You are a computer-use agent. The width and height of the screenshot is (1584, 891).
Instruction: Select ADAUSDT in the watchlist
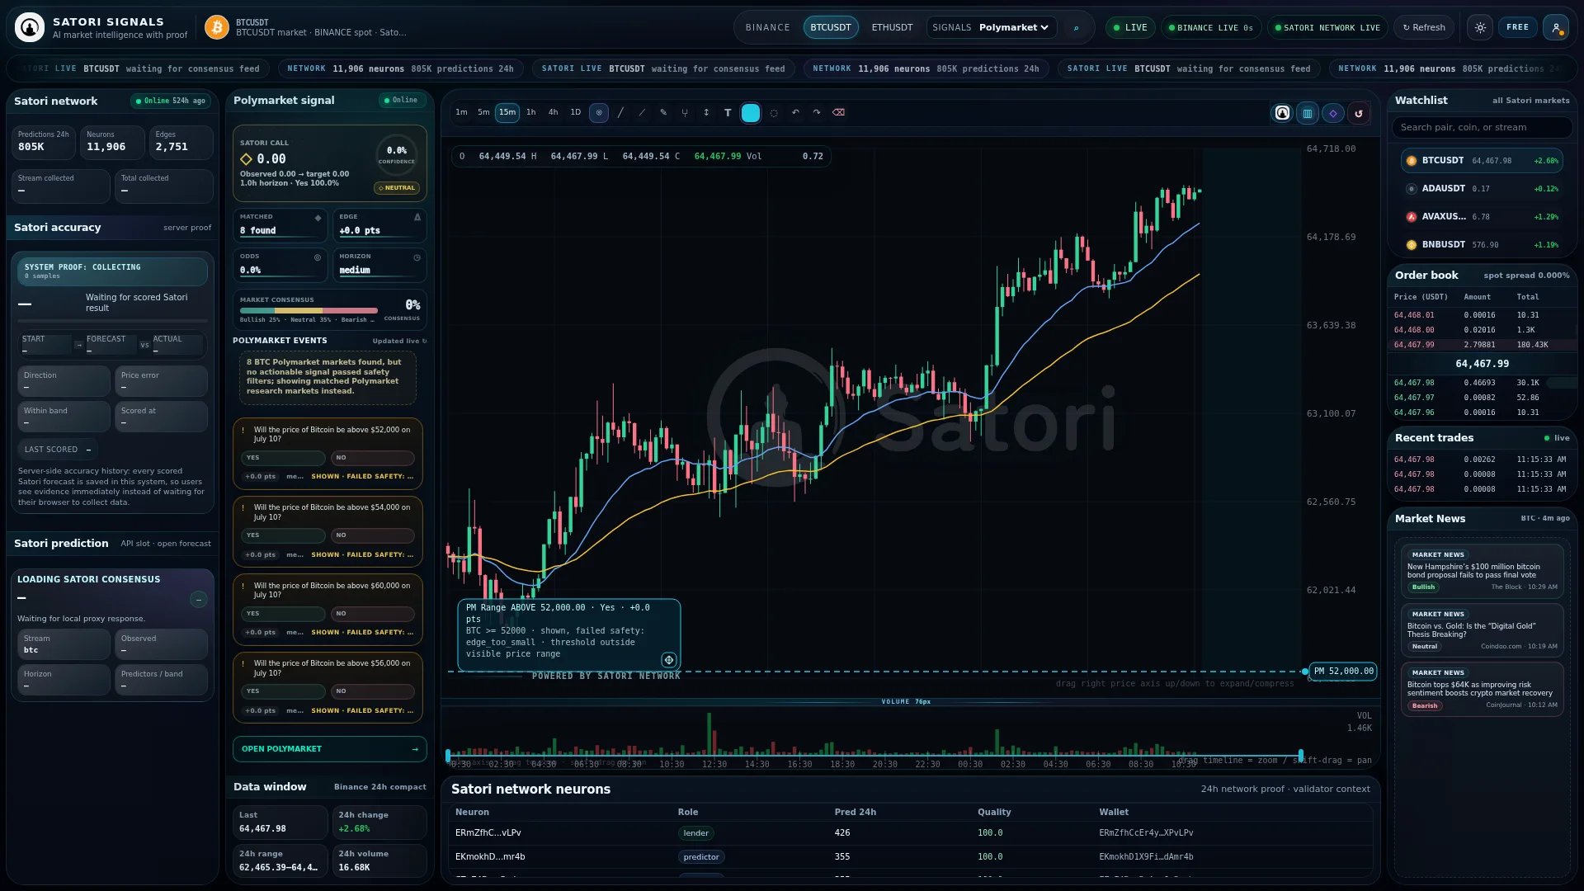pos(1483,189)
